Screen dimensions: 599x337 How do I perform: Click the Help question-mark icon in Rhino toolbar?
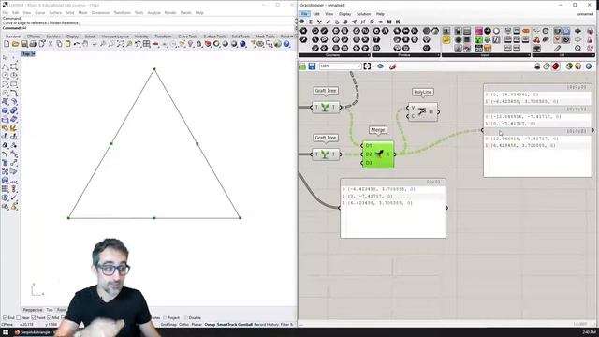coord(286,44)
